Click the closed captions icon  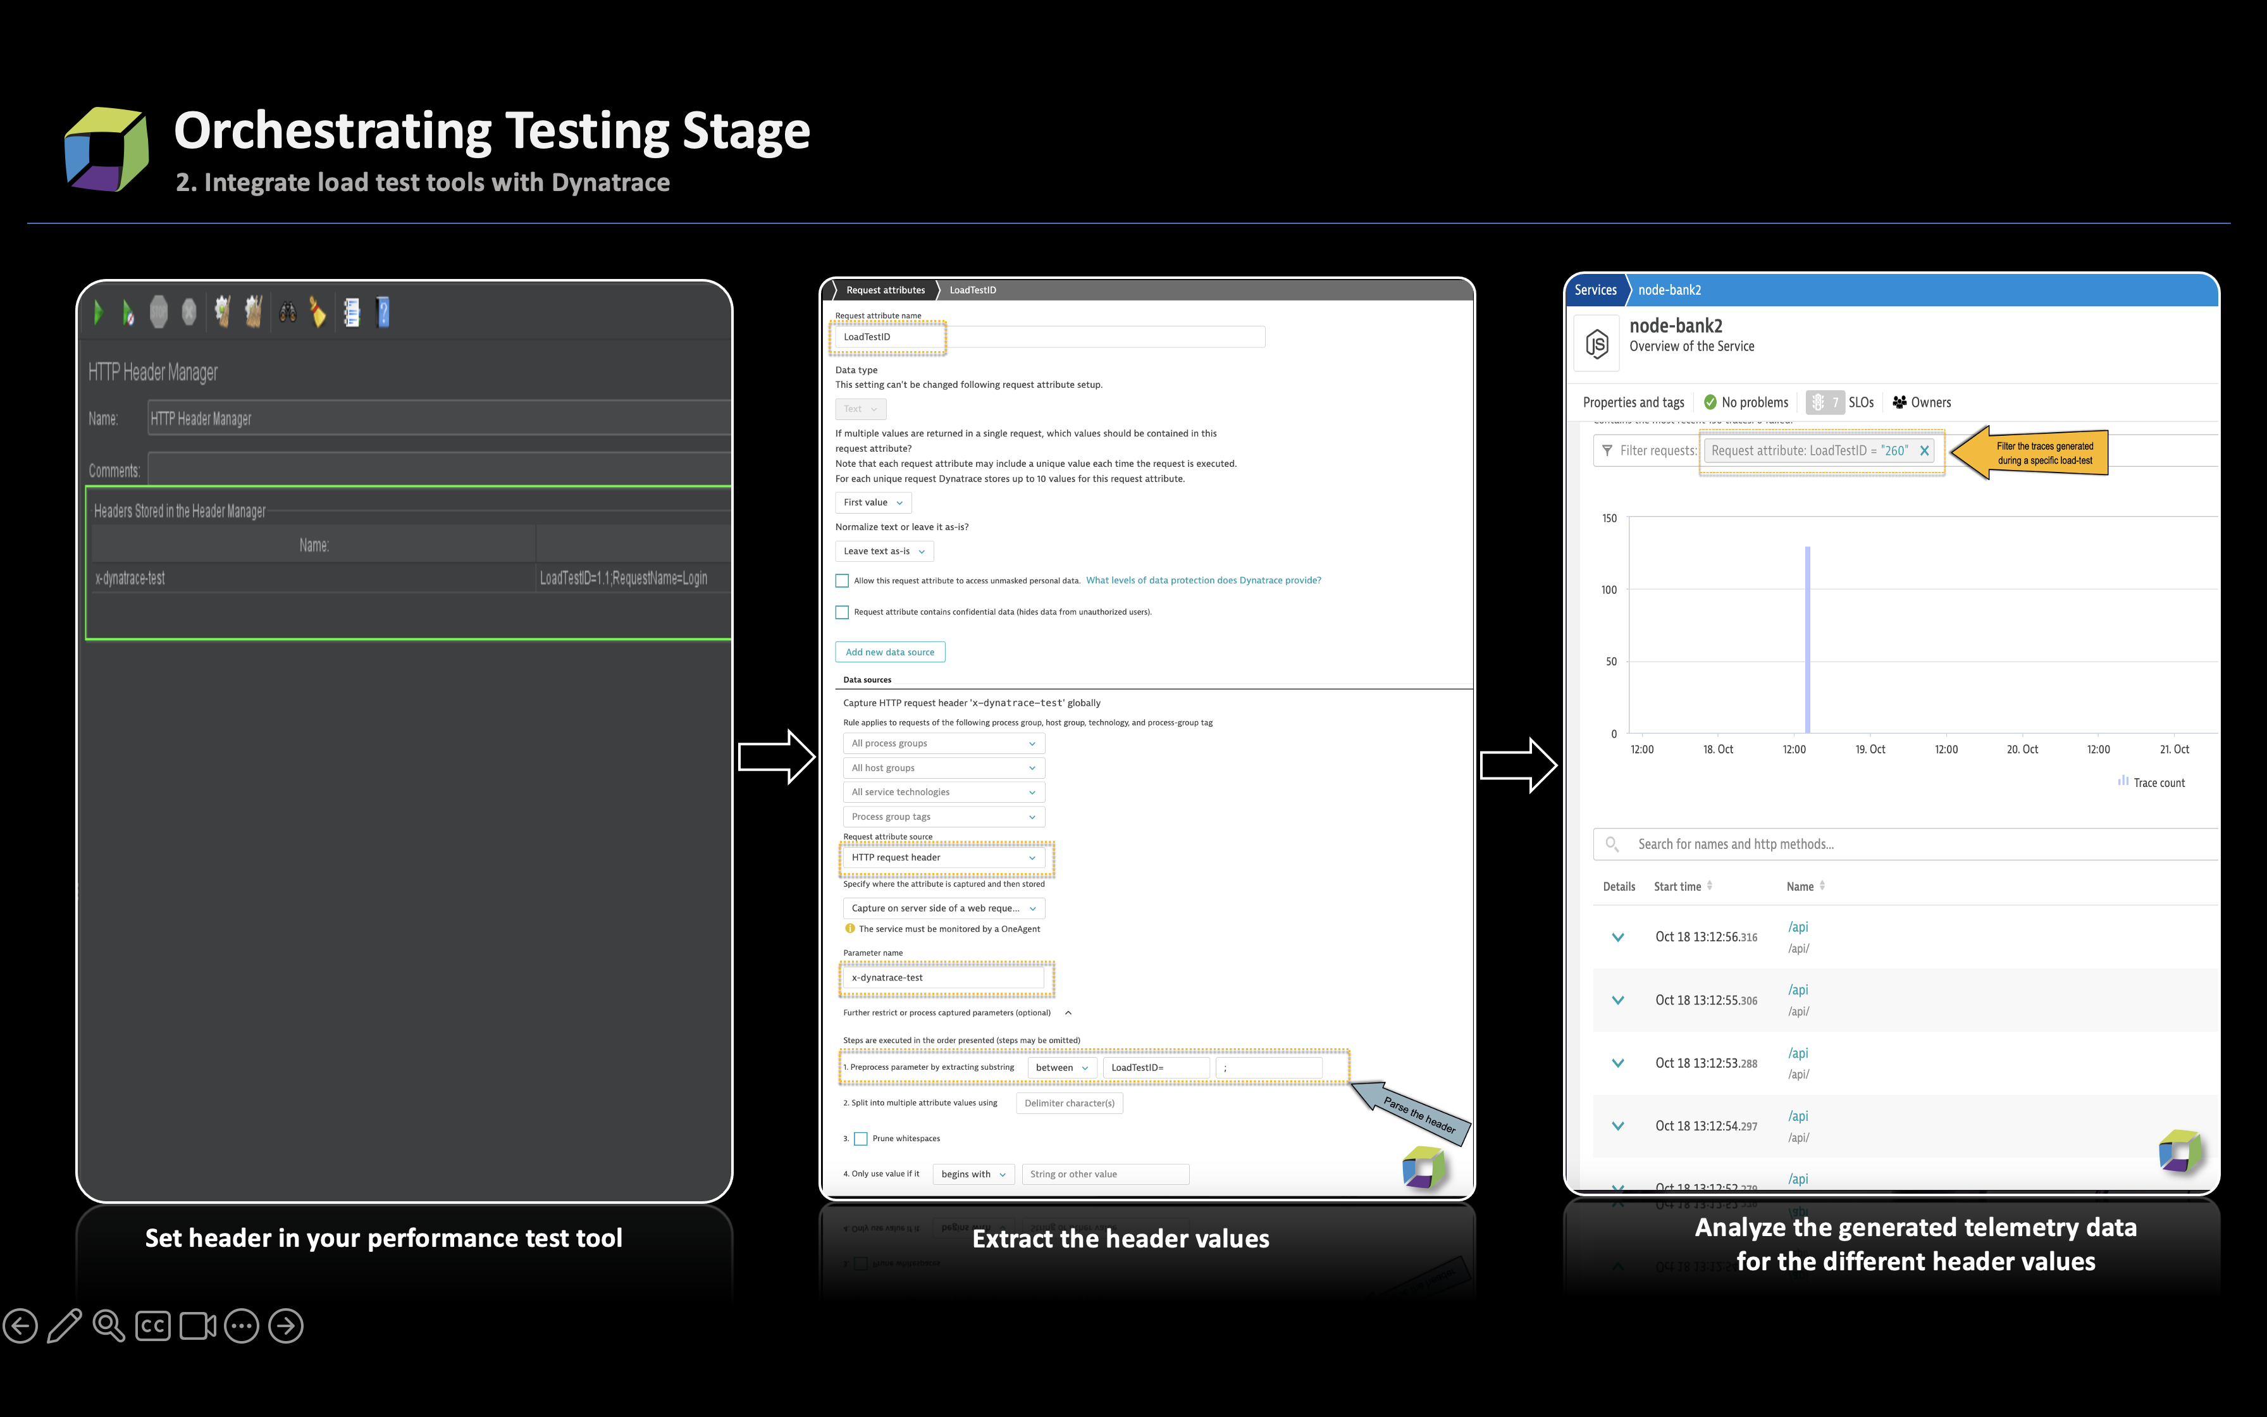(152, 1325)
